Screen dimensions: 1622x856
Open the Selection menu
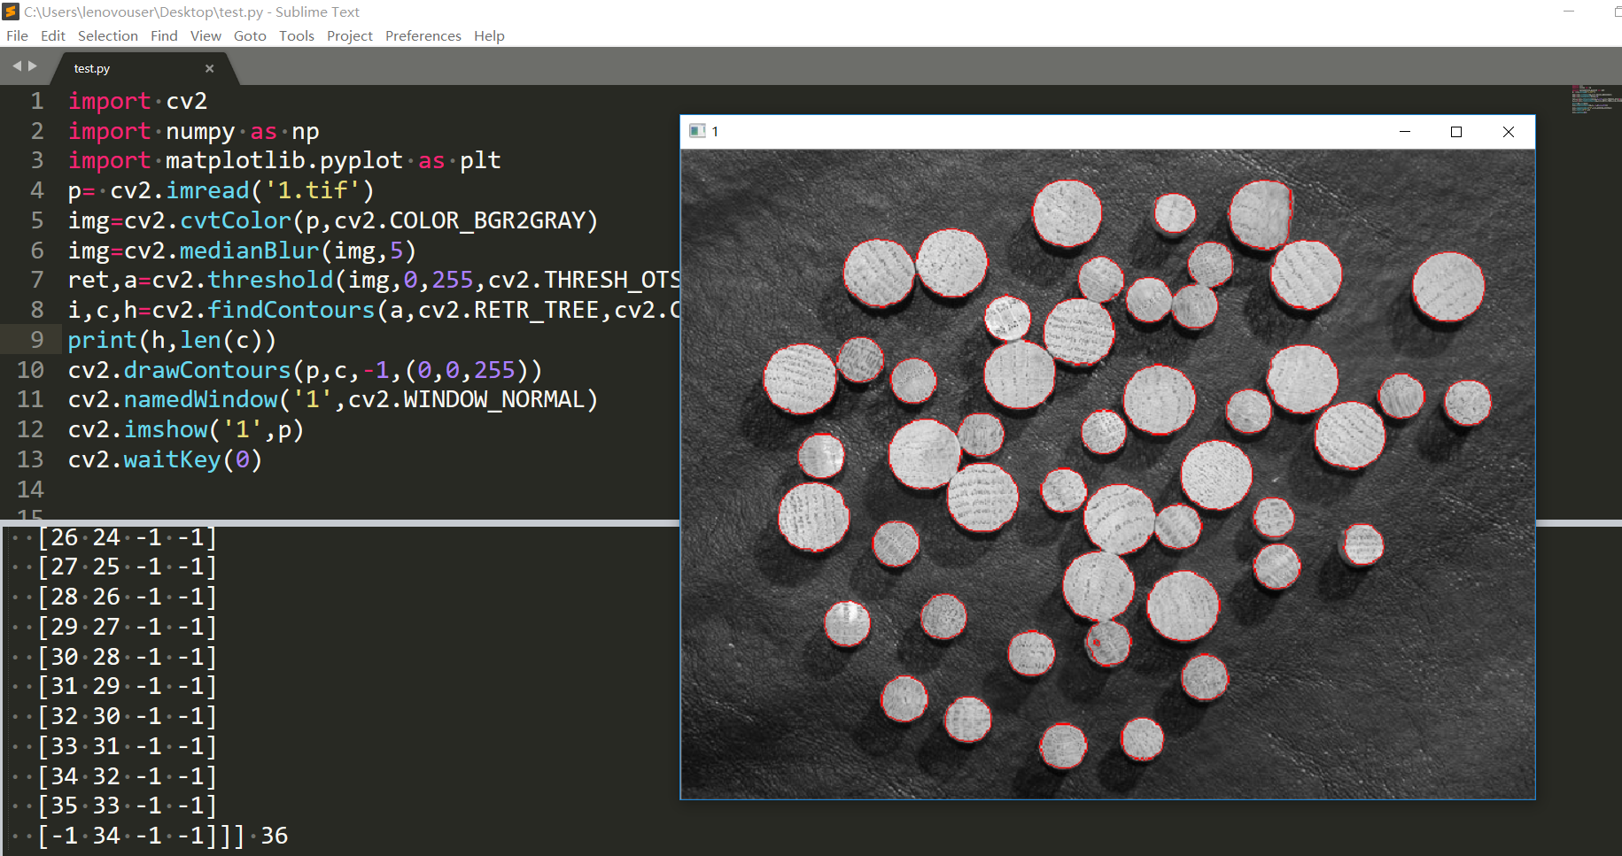[x=108, y=35]
